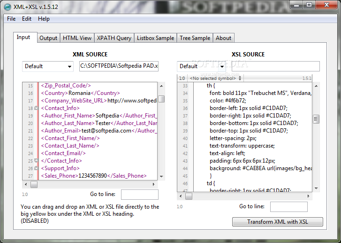This screenshot has height=243, width=341.
Task: Click the color: #4f6b72 line
Action: coord(227,101)
